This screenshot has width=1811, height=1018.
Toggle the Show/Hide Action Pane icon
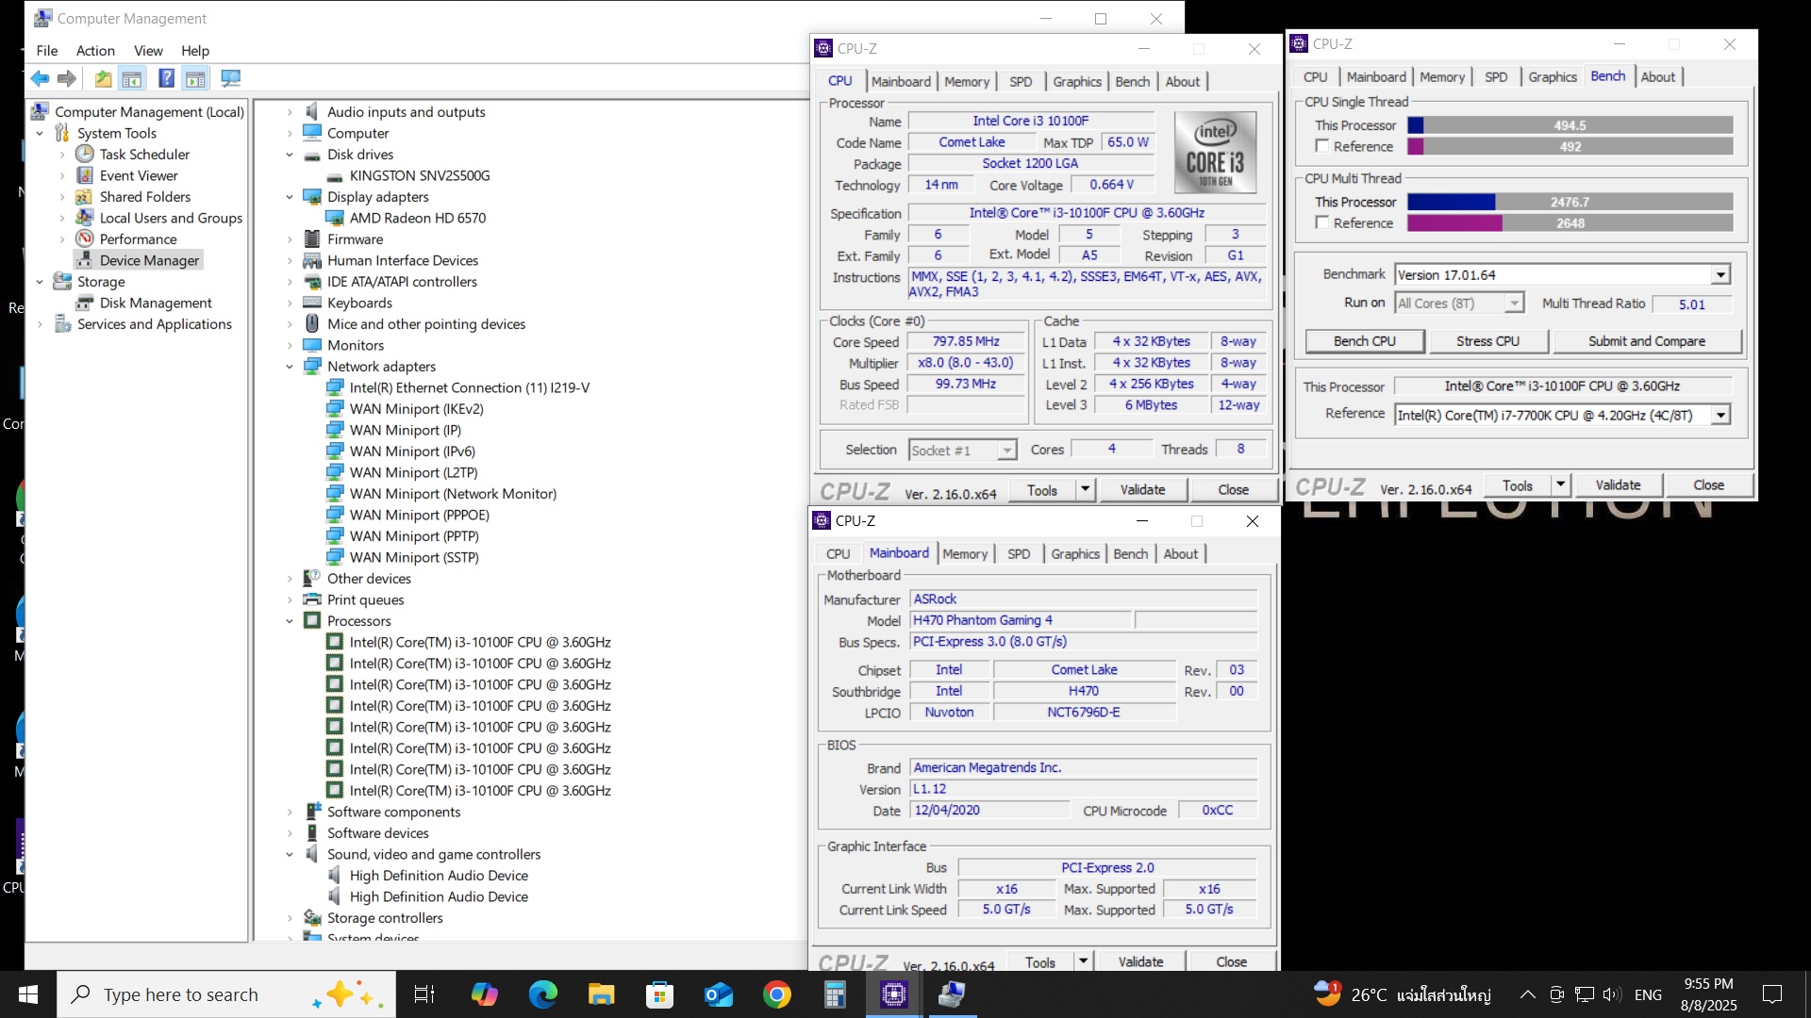195,79
